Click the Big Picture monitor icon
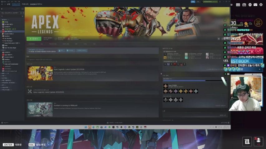The width and height of the screenshot is (266, 149). click(220, 2)
